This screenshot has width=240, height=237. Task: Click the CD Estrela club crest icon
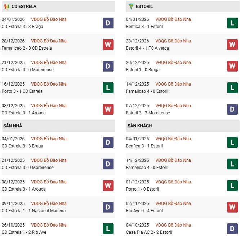6,6
